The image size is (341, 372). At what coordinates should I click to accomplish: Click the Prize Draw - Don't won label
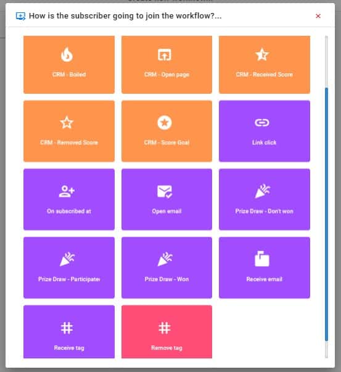point(265,211)
